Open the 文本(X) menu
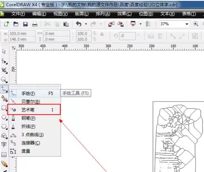The width and height of the screenshot is (204, 172). tap(168, 14)
